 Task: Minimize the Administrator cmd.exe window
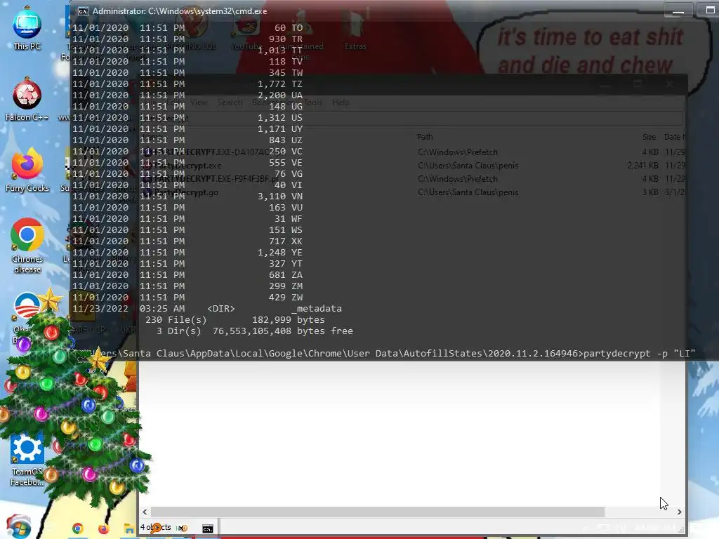click(x=678, y=11)
